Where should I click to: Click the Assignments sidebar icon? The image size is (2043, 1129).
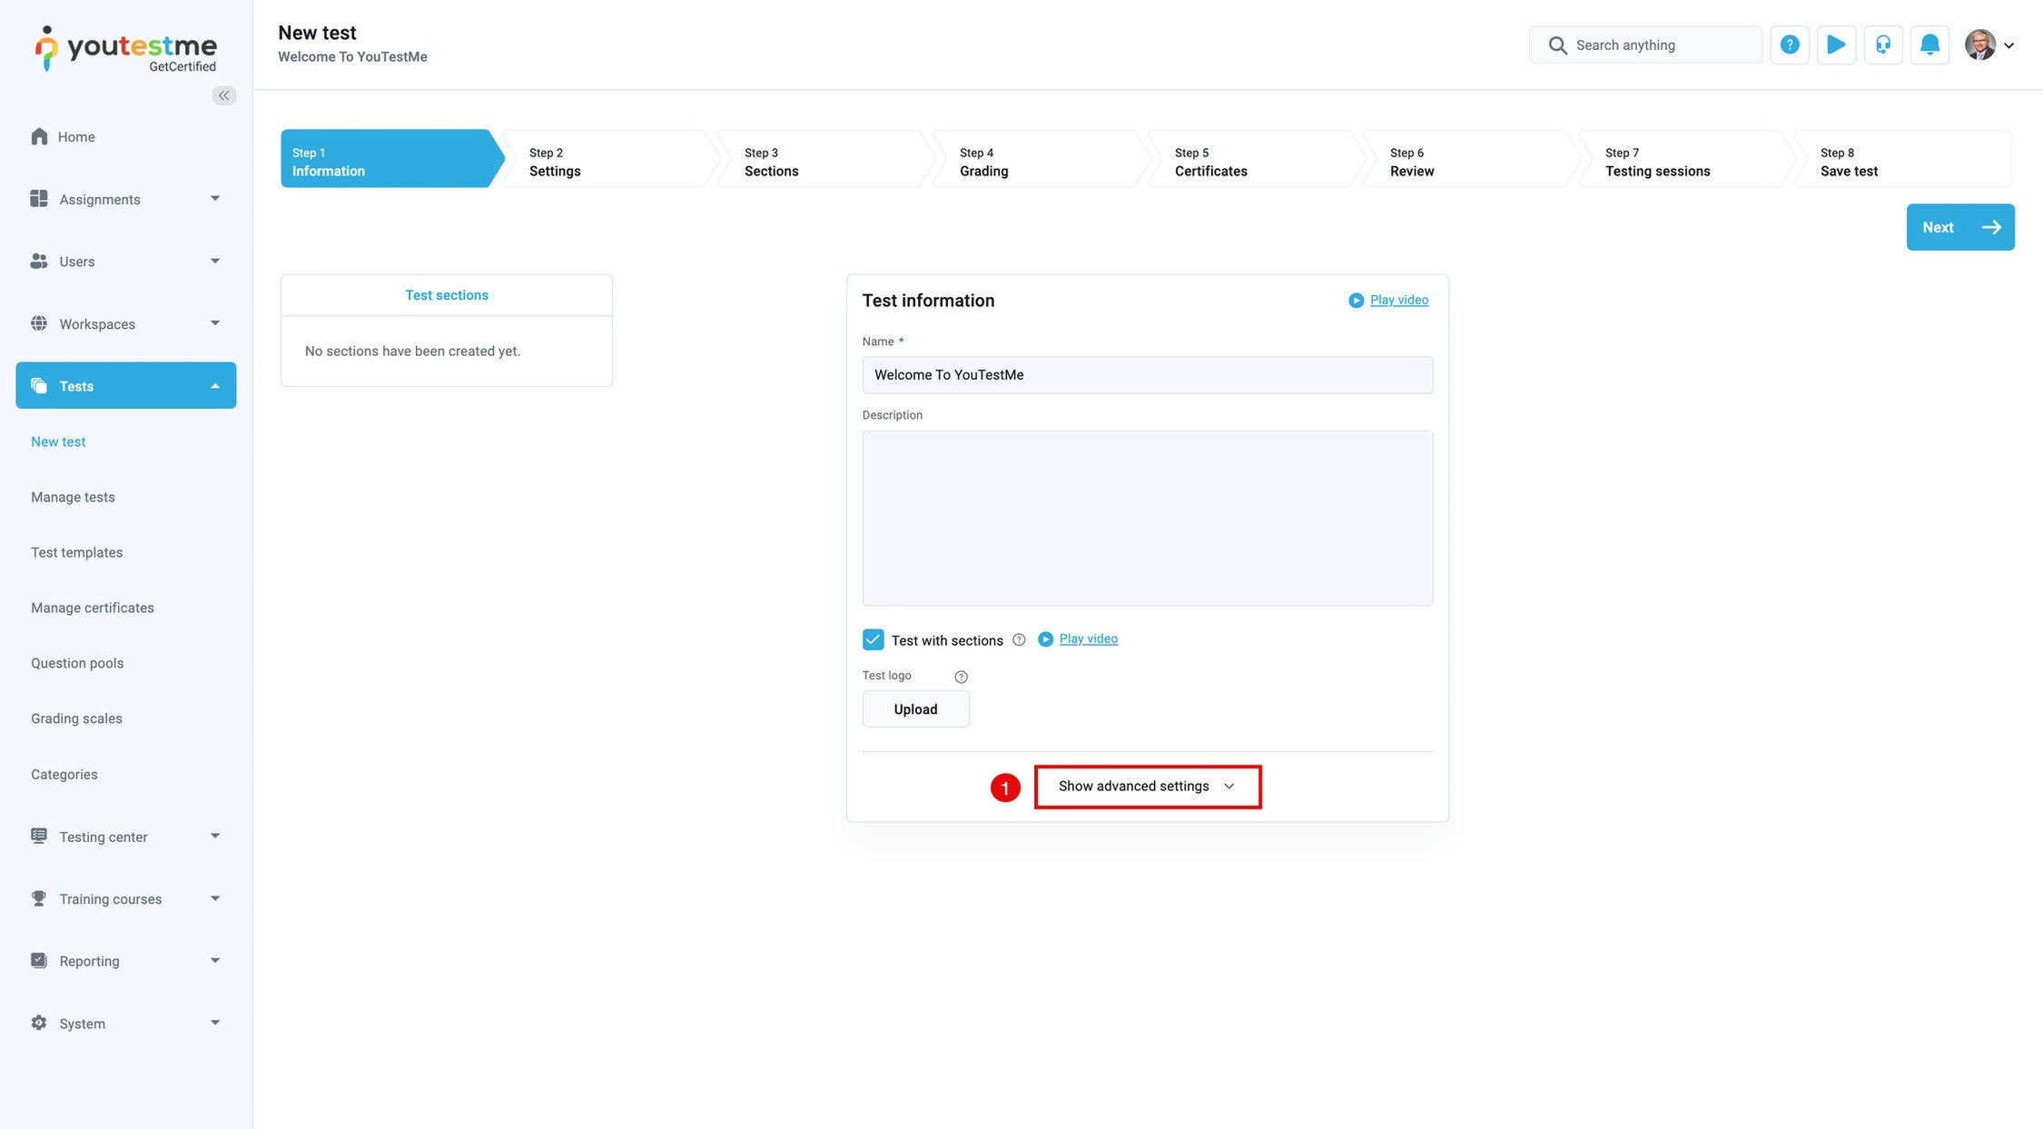pos(39,199)
